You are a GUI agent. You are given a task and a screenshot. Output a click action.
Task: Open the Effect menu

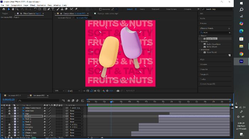tap(33, 5)
